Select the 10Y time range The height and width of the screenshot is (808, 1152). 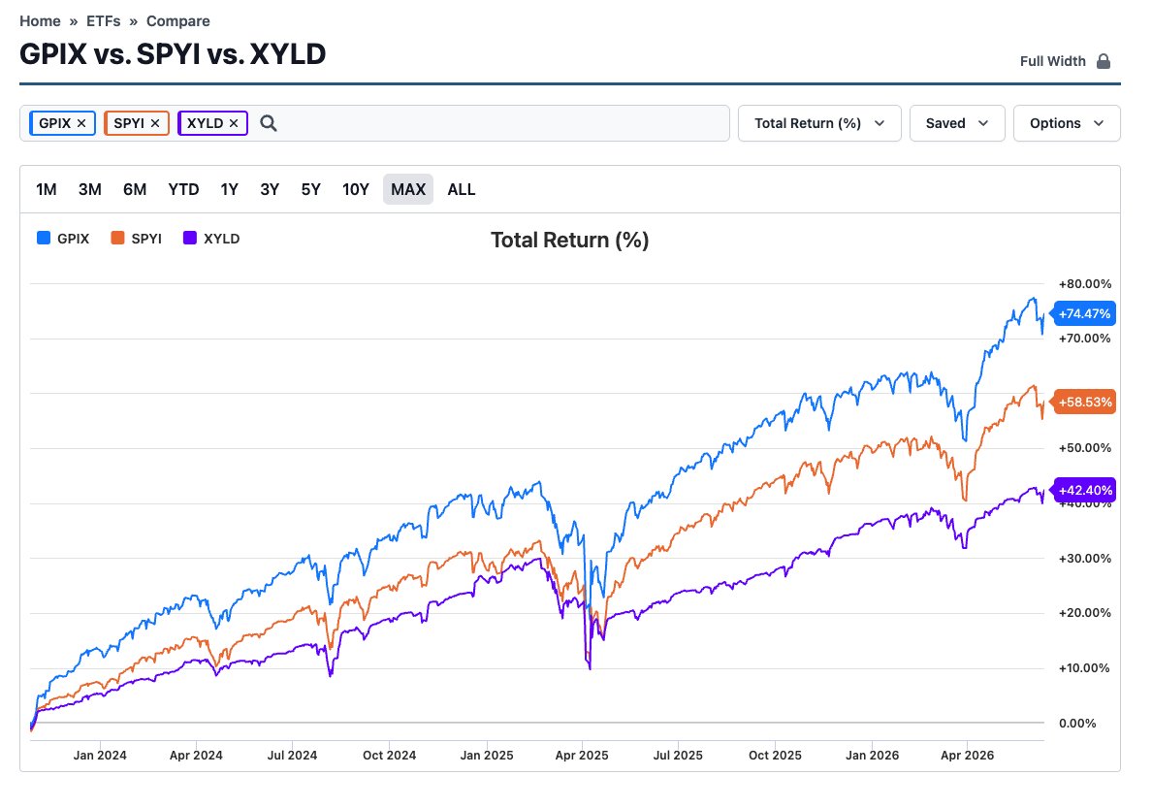tap(356, 190)
